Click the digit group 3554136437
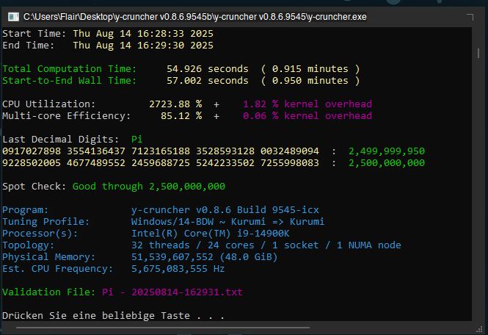488x335 pixels. pyautogui.click(x=96, y=151)
